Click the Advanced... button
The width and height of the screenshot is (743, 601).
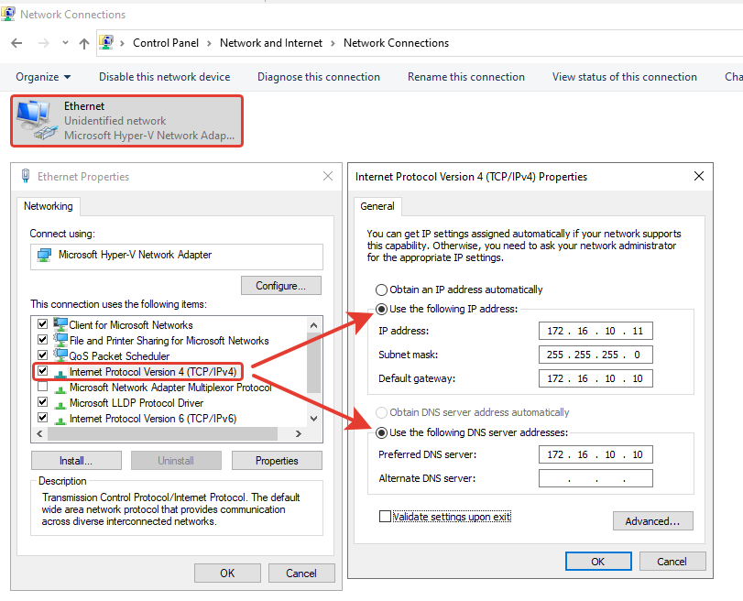[652, 521]
